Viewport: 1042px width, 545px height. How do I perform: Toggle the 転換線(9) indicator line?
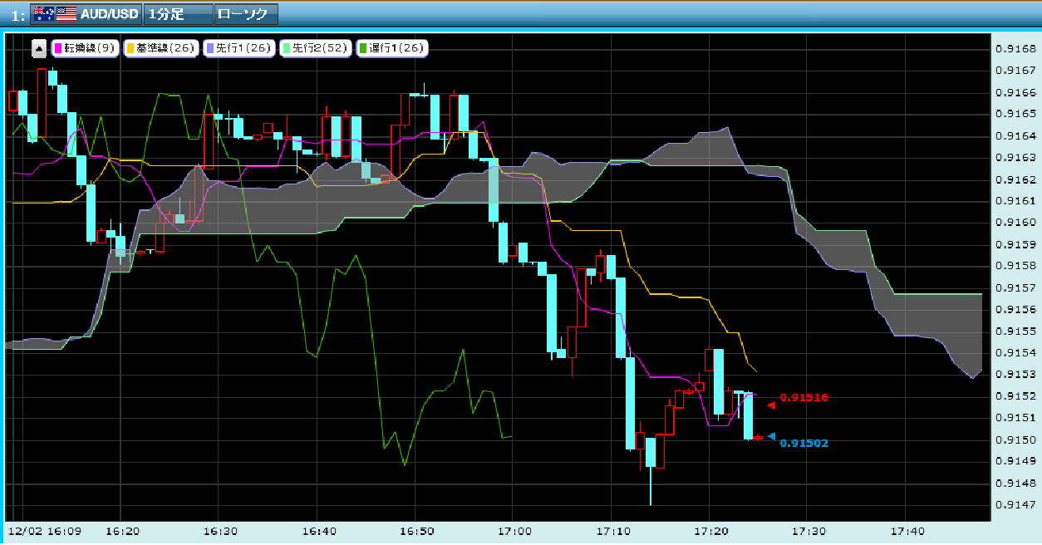point(86,48)
